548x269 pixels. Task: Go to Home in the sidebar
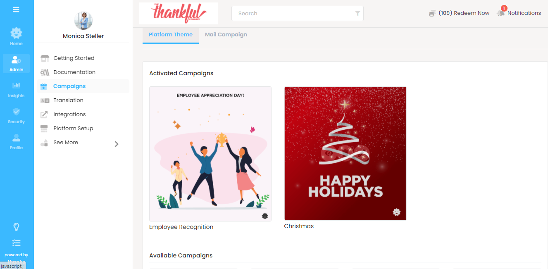click(x=16, y=37)
